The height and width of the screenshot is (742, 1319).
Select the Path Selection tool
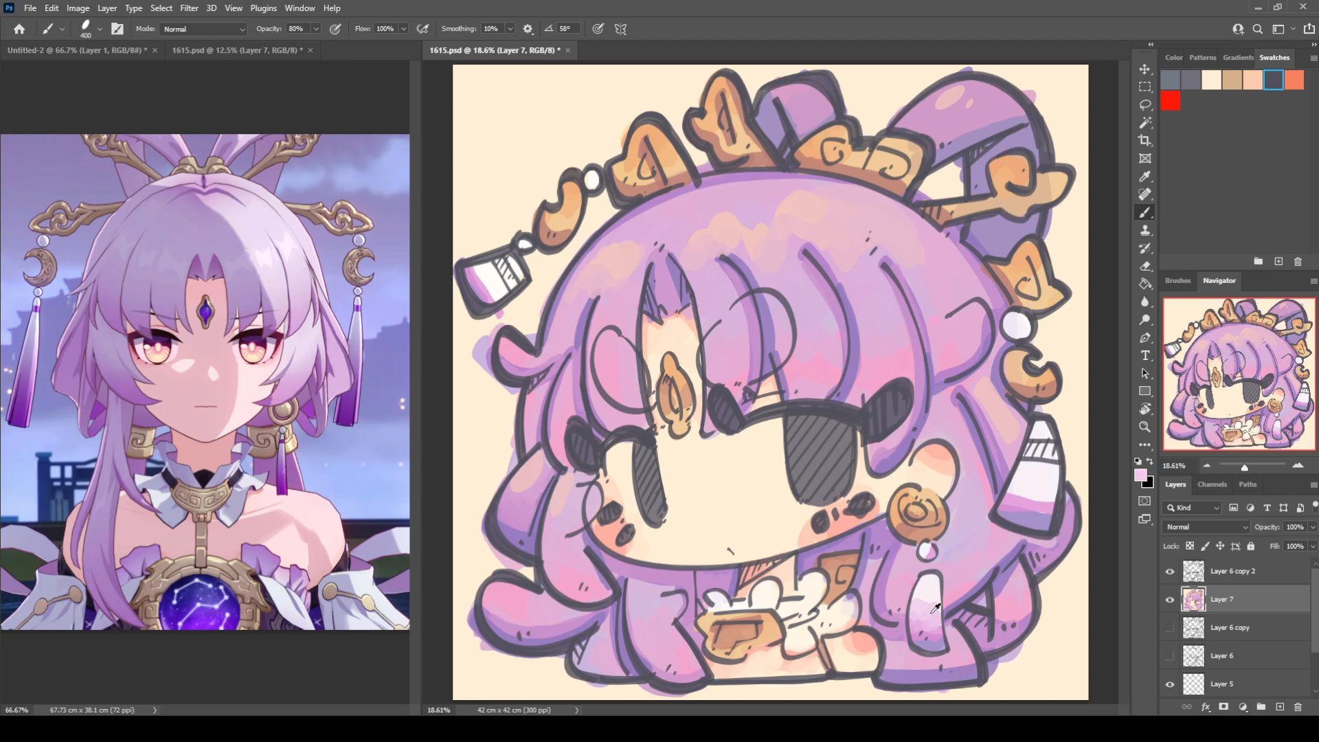click(x=1145, y=373)
